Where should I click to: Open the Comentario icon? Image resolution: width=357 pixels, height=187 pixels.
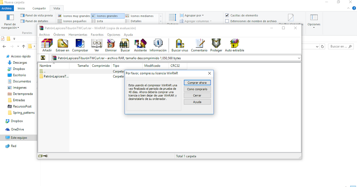[x=199, y=45]
